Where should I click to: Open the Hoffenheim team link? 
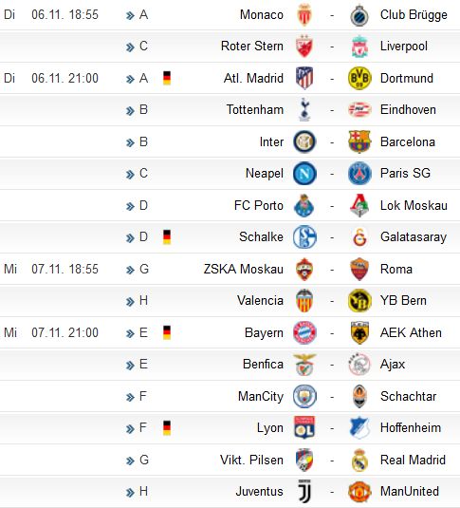click(x=411, y=427)
